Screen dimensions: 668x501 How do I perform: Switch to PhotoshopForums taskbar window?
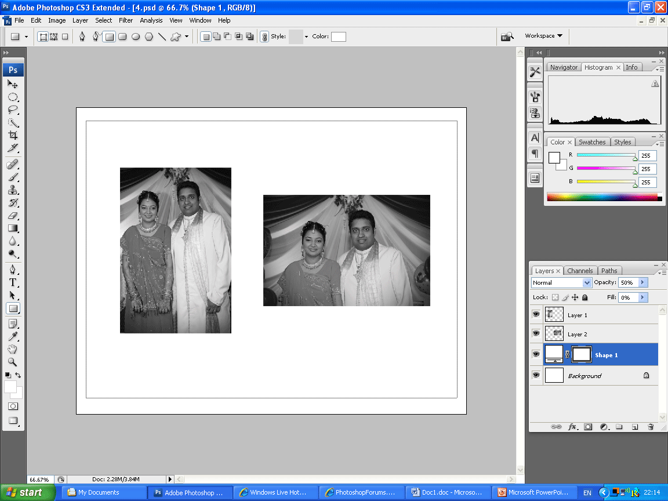coord(361,492)
